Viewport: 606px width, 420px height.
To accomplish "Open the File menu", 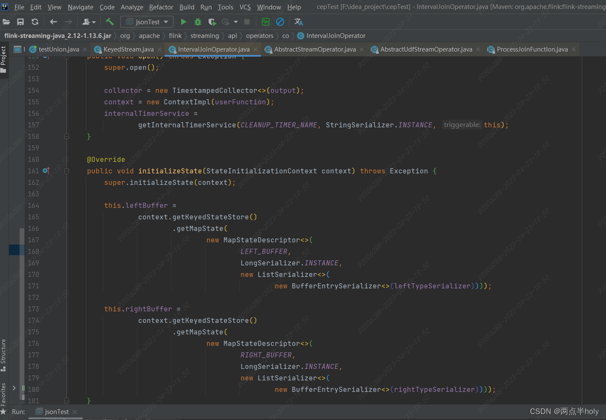I will [x=19, y=7].
